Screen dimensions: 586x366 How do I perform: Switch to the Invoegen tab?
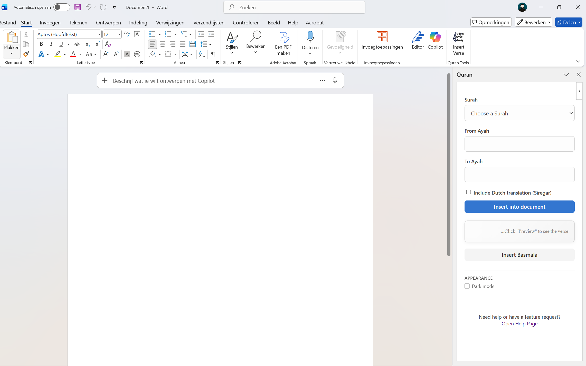(x=50, y=23)
